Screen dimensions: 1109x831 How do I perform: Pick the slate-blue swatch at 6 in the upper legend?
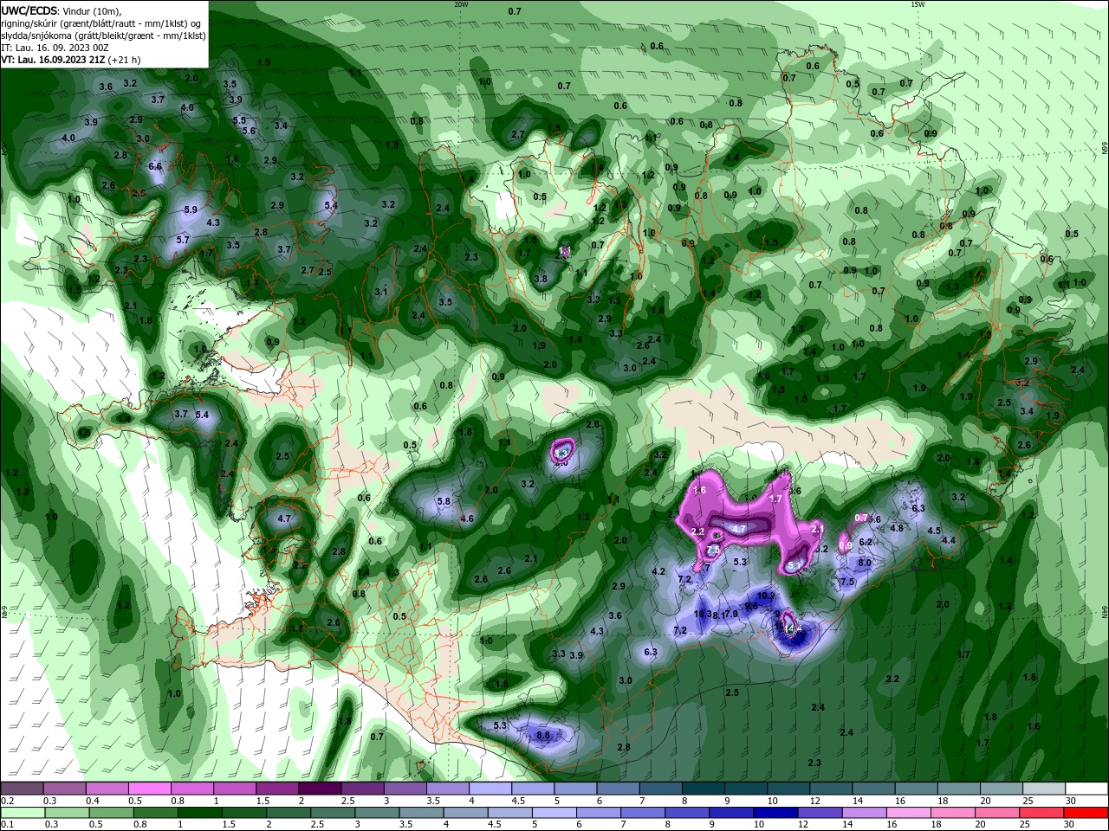click(619, 789)
